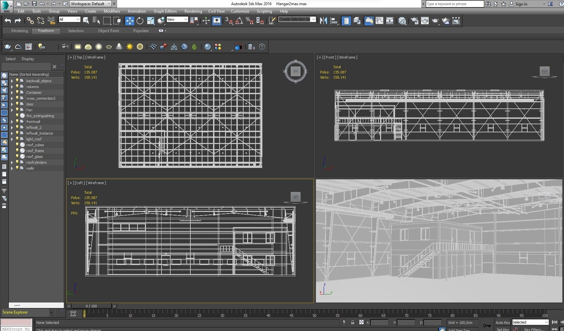This screenshot has width=564, height=331.
Task: Toggle the Select and Move tool
Action: click(x=129, y=21)
